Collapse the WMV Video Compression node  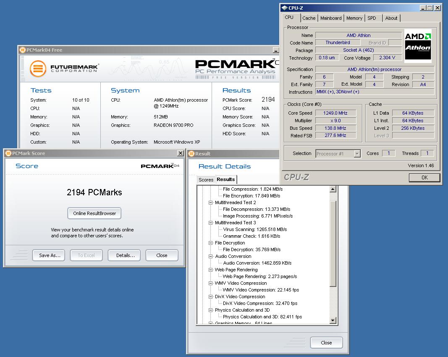pos(211,283)
